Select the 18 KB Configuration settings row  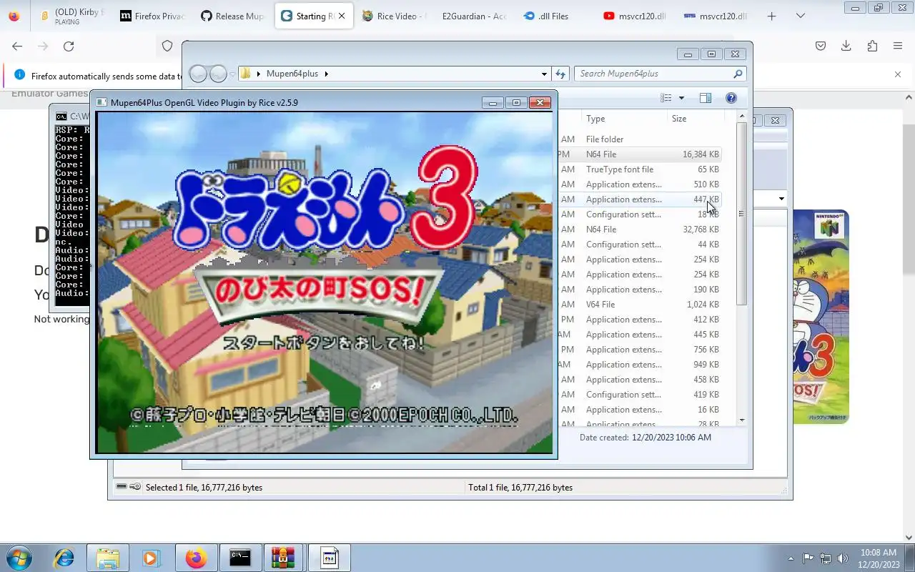640,214
